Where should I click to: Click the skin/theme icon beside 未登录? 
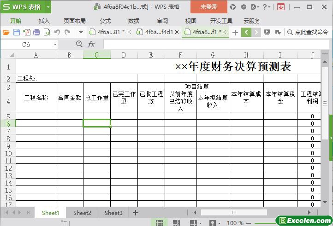(233, 7)
